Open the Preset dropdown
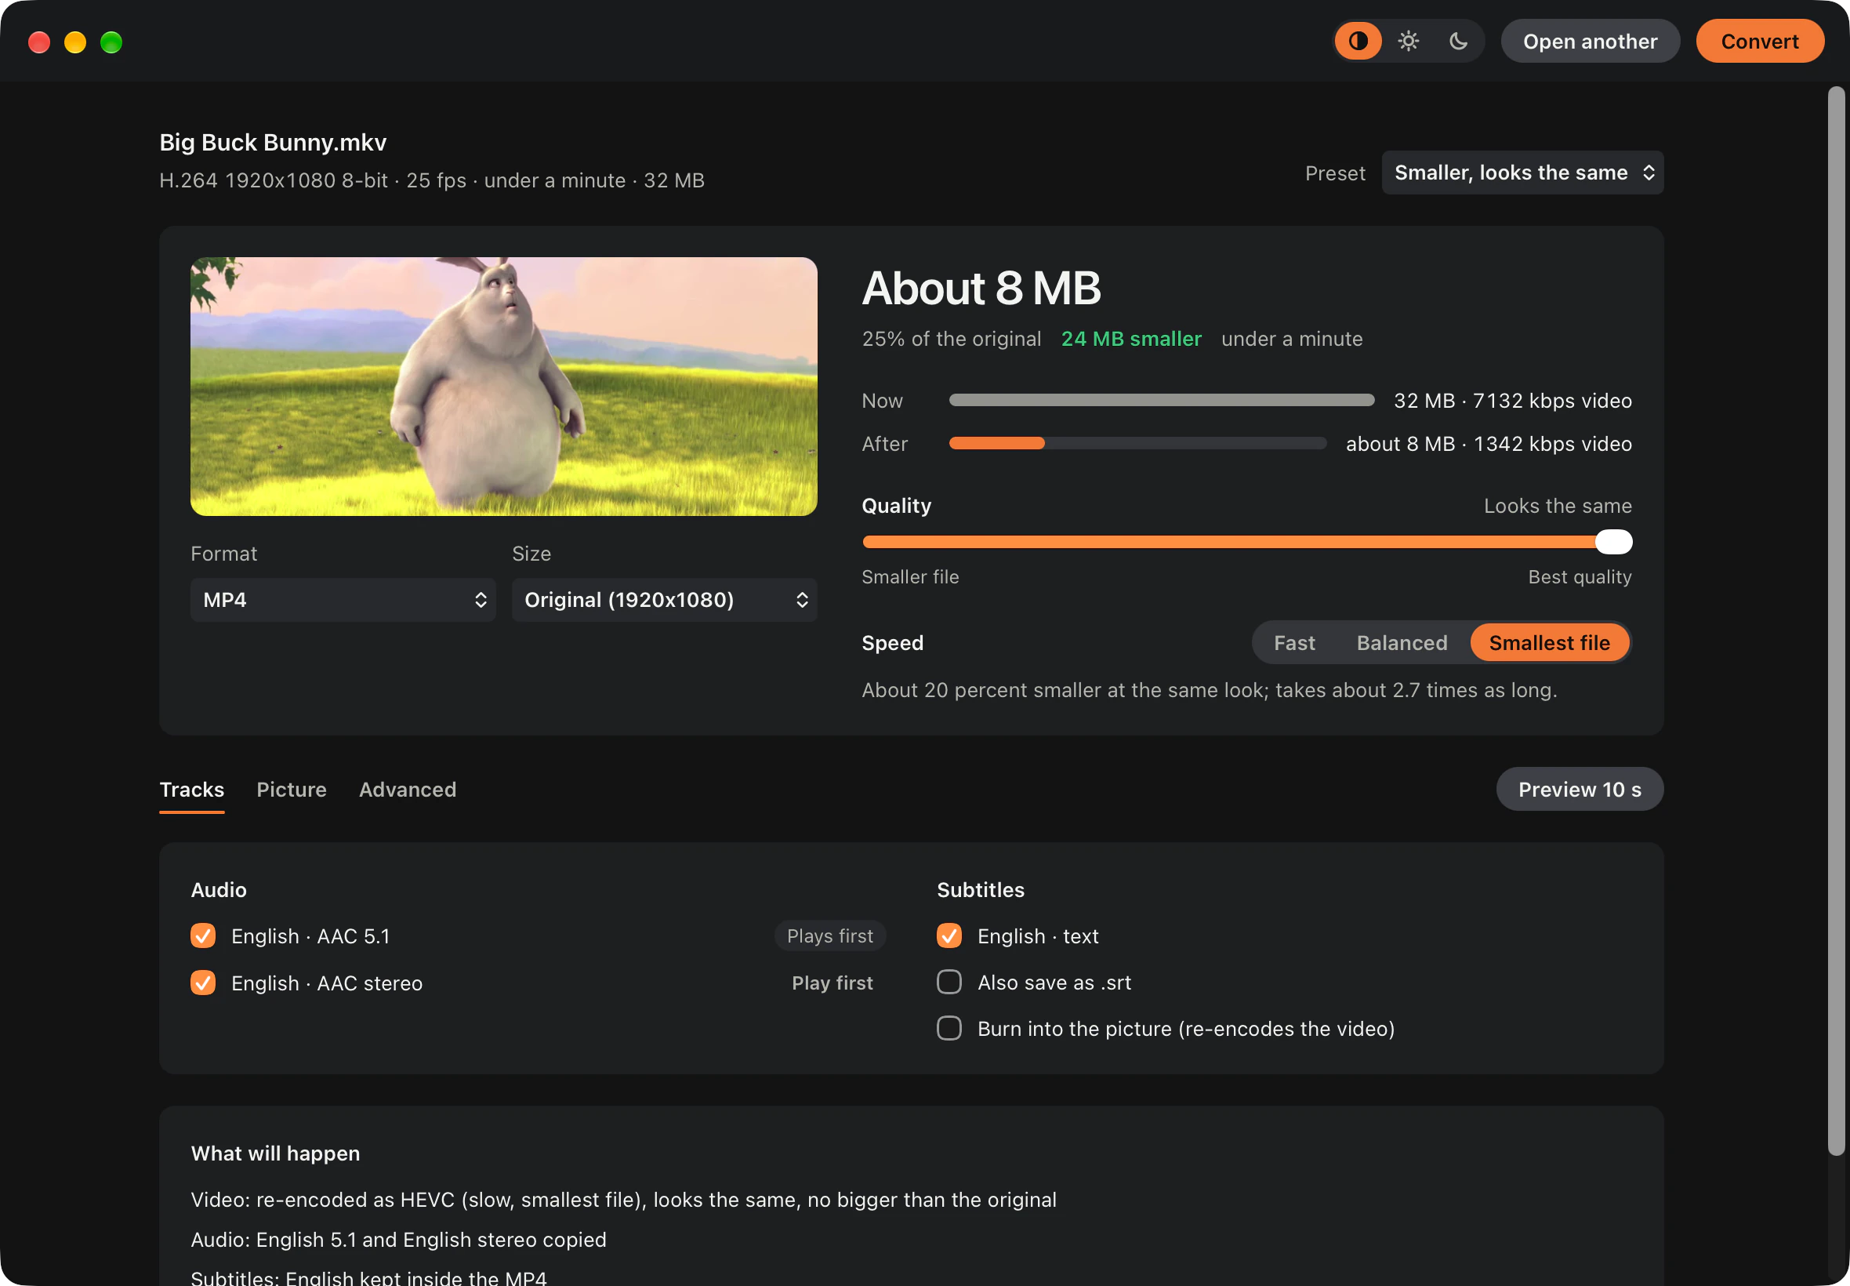 pyautogui.click(x=1522, y=173)
